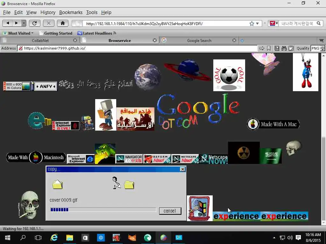326x244 pixels.
Task: Open the Help menu
Action: pyautogui.click(x=106, y=12)
